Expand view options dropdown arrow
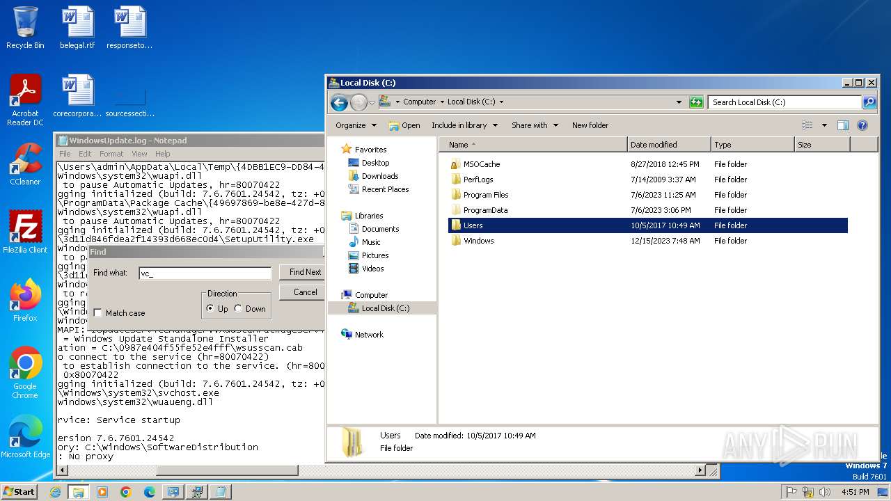 point(824,125)
